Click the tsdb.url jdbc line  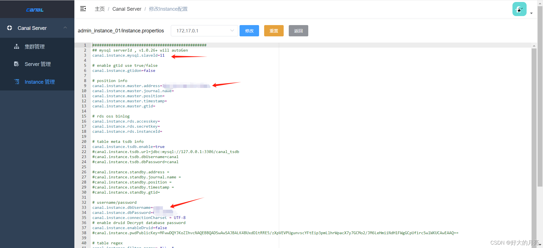click(166, 152)
